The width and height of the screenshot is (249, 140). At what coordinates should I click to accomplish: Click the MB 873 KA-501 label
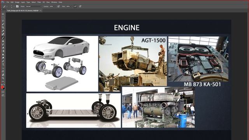pyautogui.click(x=202, y=84)
